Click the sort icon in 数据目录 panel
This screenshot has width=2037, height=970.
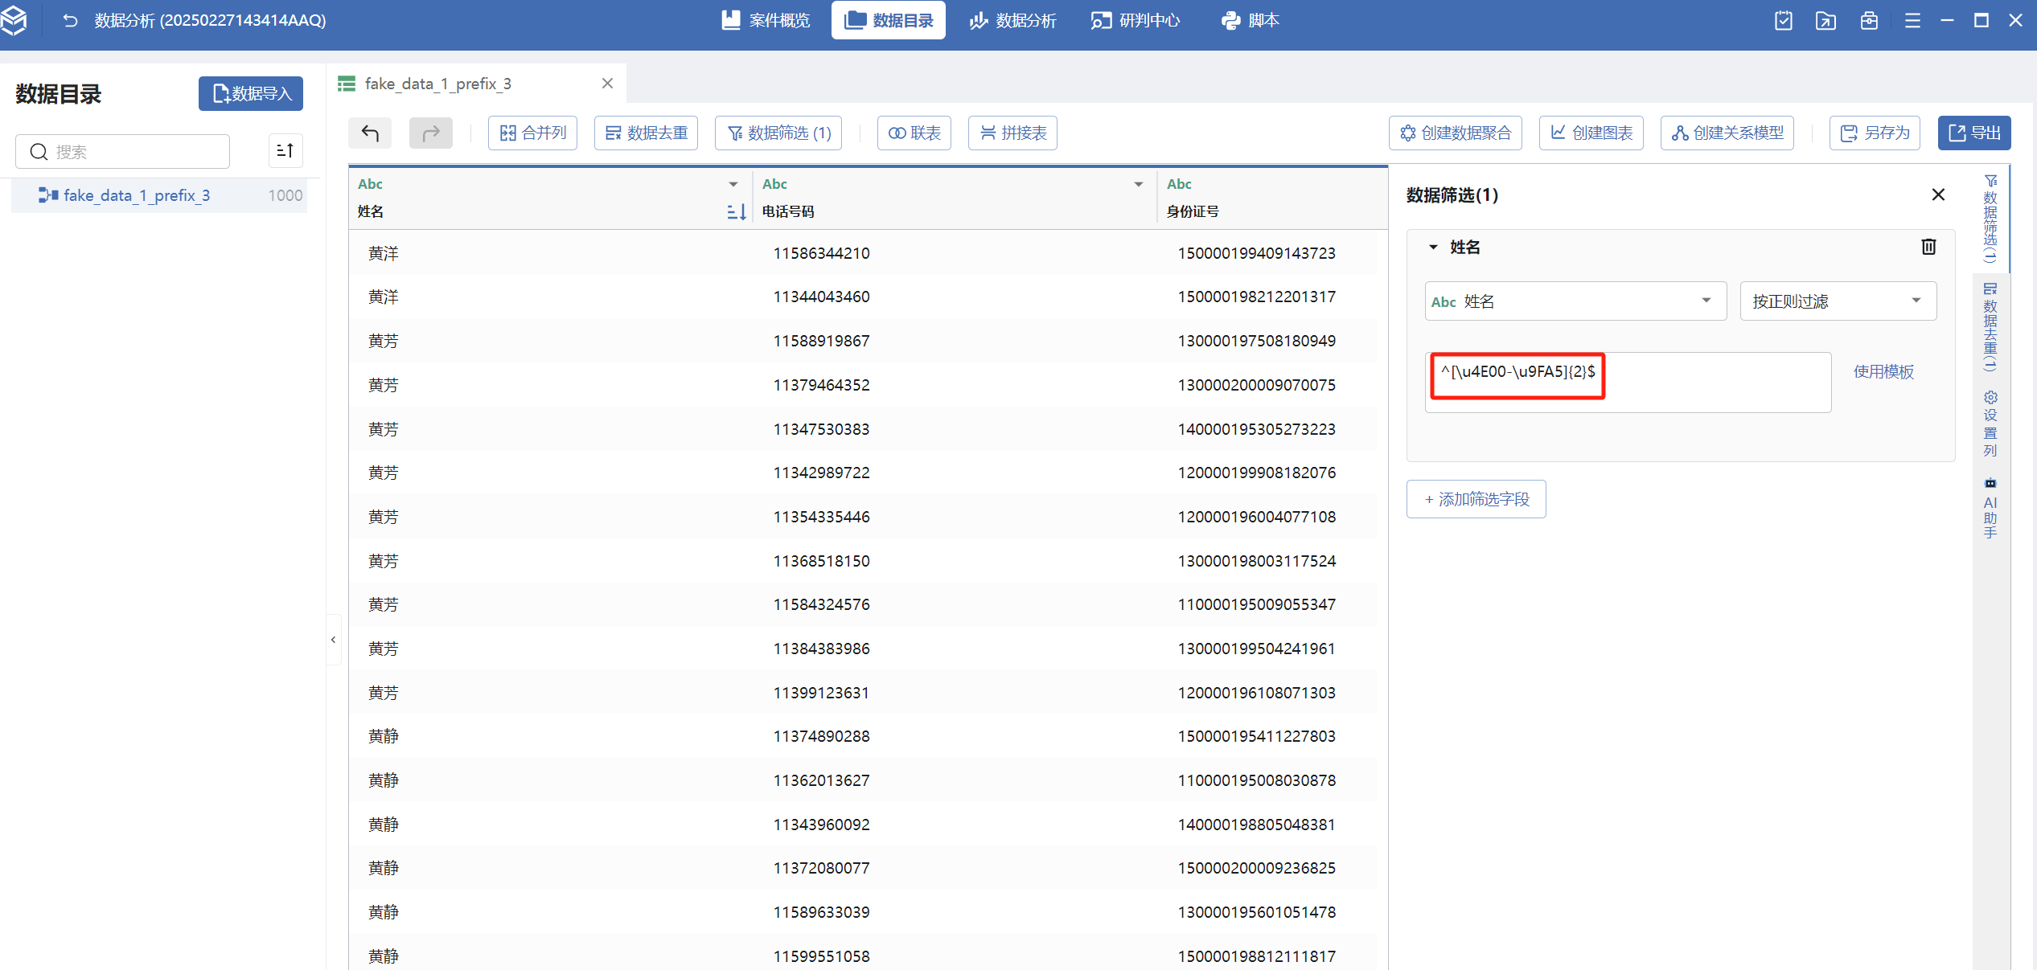coord(285,151)
